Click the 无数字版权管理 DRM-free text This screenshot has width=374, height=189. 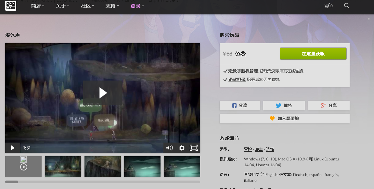click(243, 71)
